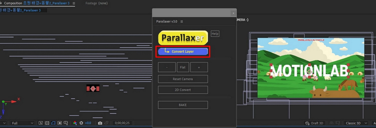Select the Footage (none) tab

pyautogui.click(x=97, y=3)
